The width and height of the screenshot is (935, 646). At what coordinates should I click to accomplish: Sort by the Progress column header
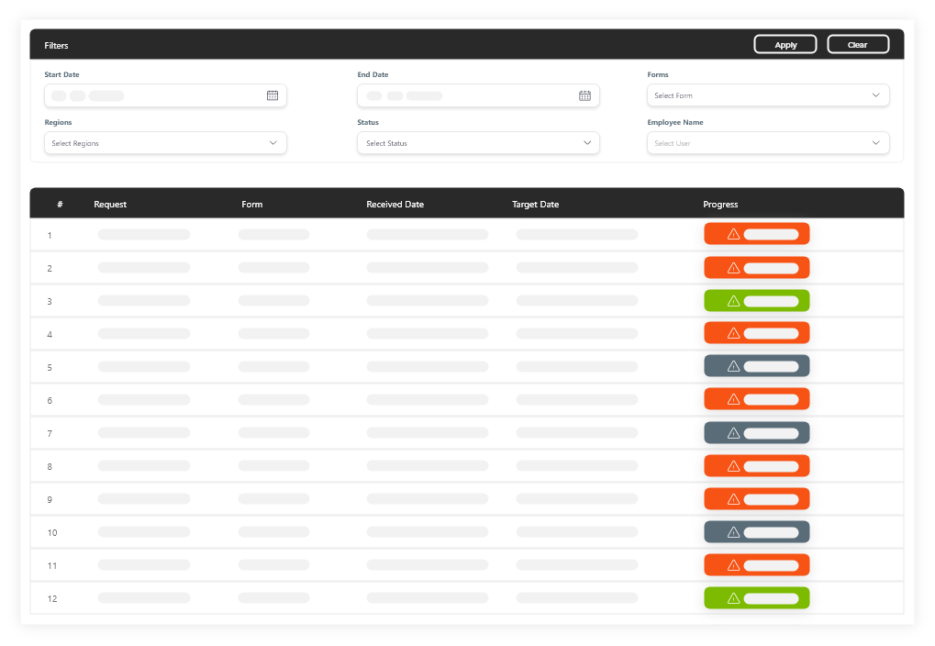click(720, 204)
